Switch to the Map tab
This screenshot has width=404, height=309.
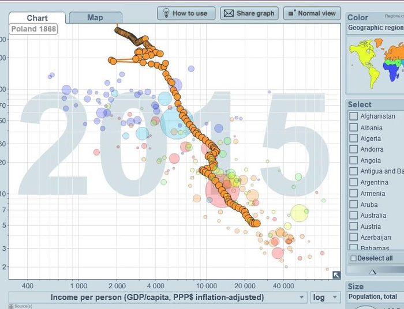pos(95,17)
